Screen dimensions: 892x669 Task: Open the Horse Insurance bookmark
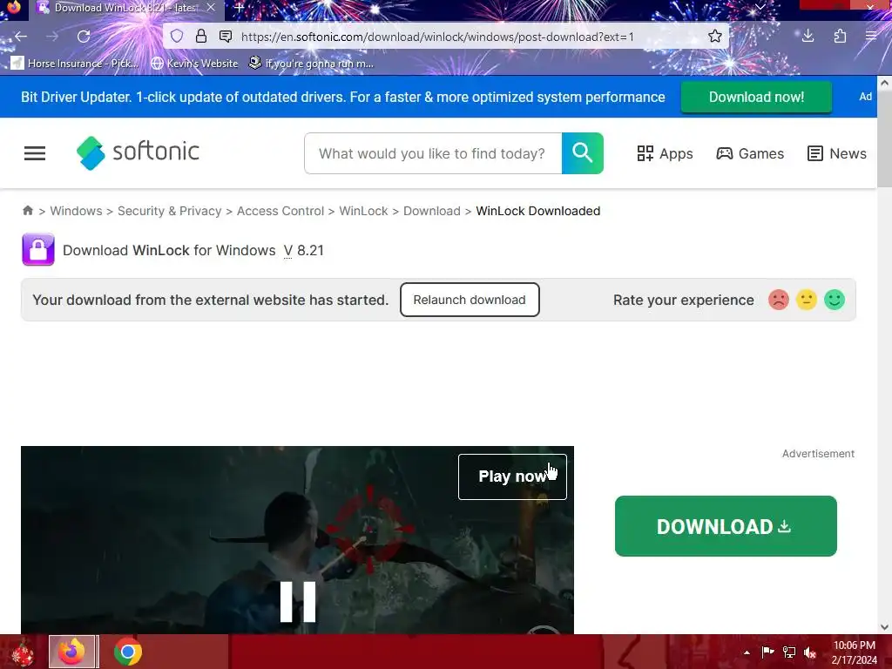pyautogui.click(x=75, y=63)
